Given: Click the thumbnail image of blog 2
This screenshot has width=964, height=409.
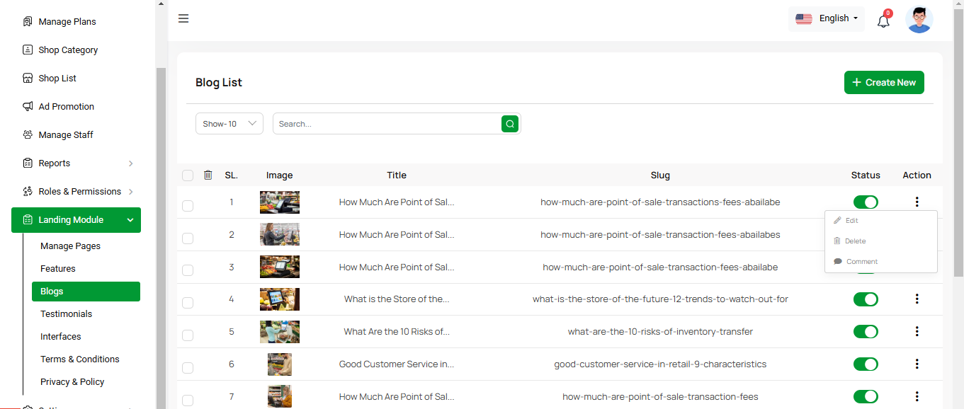Looking at the screenshot, I should pos(279,235).
